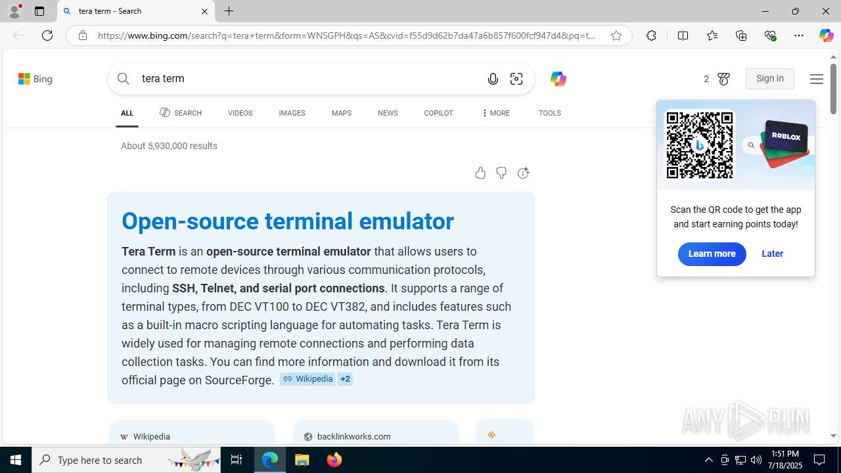This screenshot has width=841, height=473.
Task: Add this page to favorites star
Action: 616,35
